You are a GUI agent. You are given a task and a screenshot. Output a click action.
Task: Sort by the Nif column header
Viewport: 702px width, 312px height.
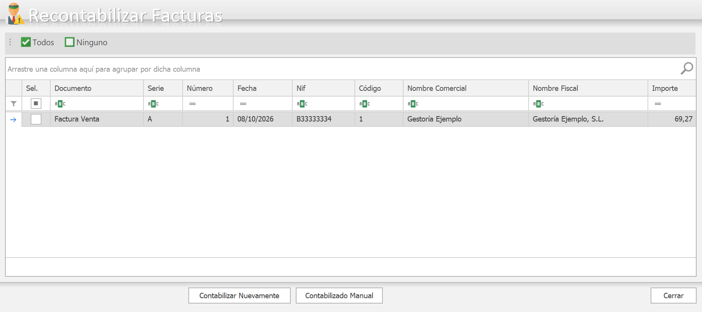323,88
